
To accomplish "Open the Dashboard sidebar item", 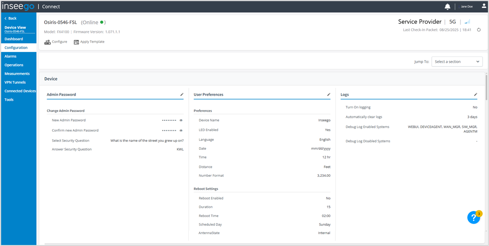I will 14,39.
